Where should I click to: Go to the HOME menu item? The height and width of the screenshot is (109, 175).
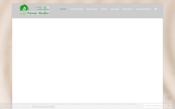63,9
